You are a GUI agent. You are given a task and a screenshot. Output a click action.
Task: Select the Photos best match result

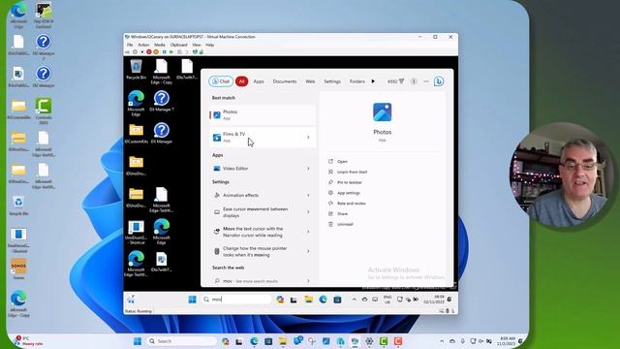(263, 114)
